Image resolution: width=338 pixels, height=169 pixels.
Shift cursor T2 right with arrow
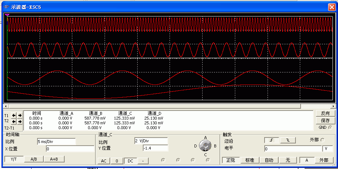(x=20, y=121)
